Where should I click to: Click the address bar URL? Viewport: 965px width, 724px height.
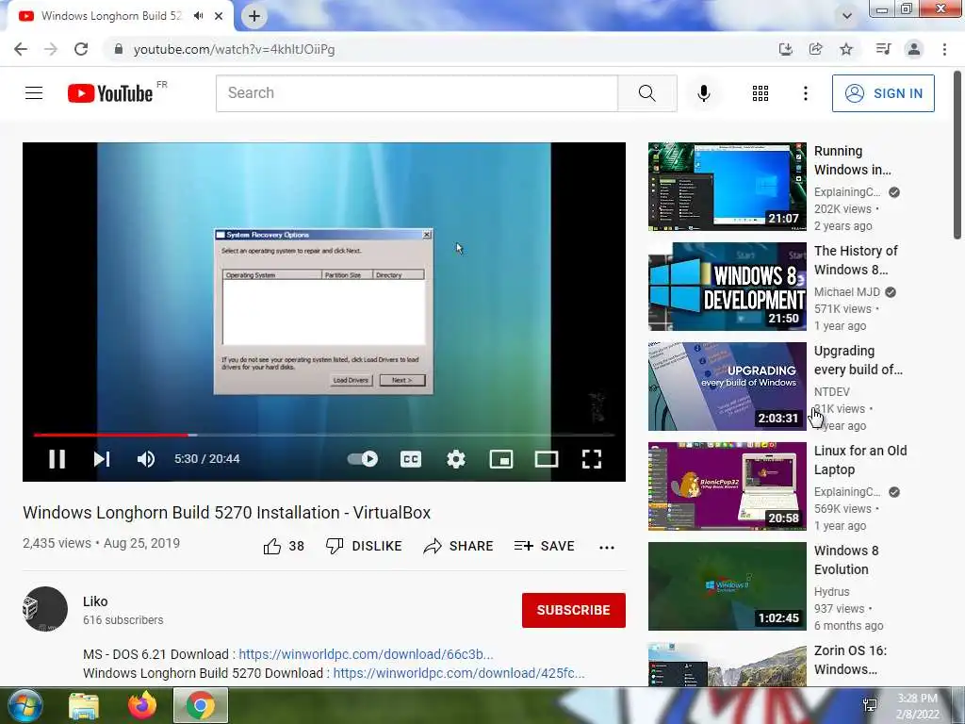pyautogui.click(x=234, y=49)
